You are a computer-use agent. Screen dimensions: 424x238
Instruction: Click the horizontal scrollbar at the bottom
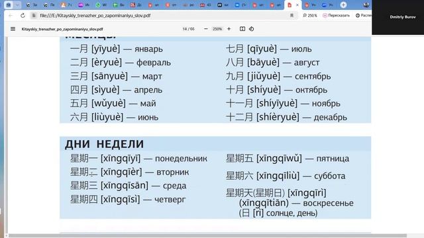[x=207, y=235]
